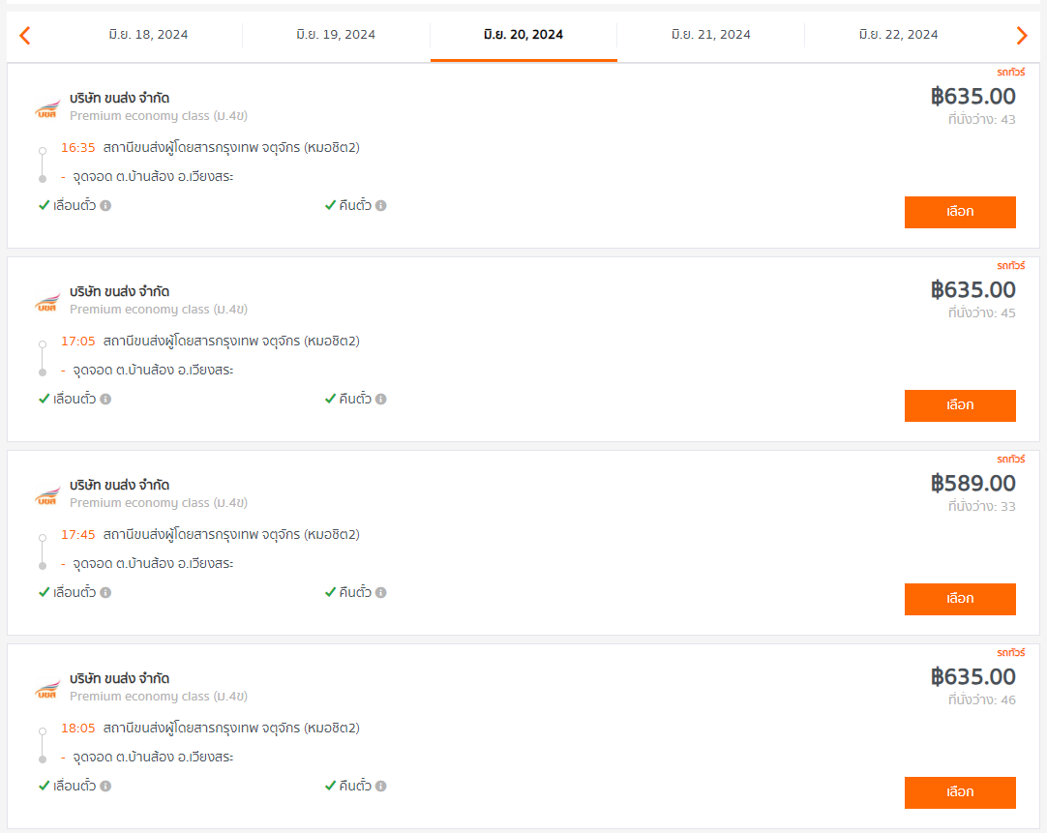Click the บขส logo on the 16:35 trip

pos(47,108)
